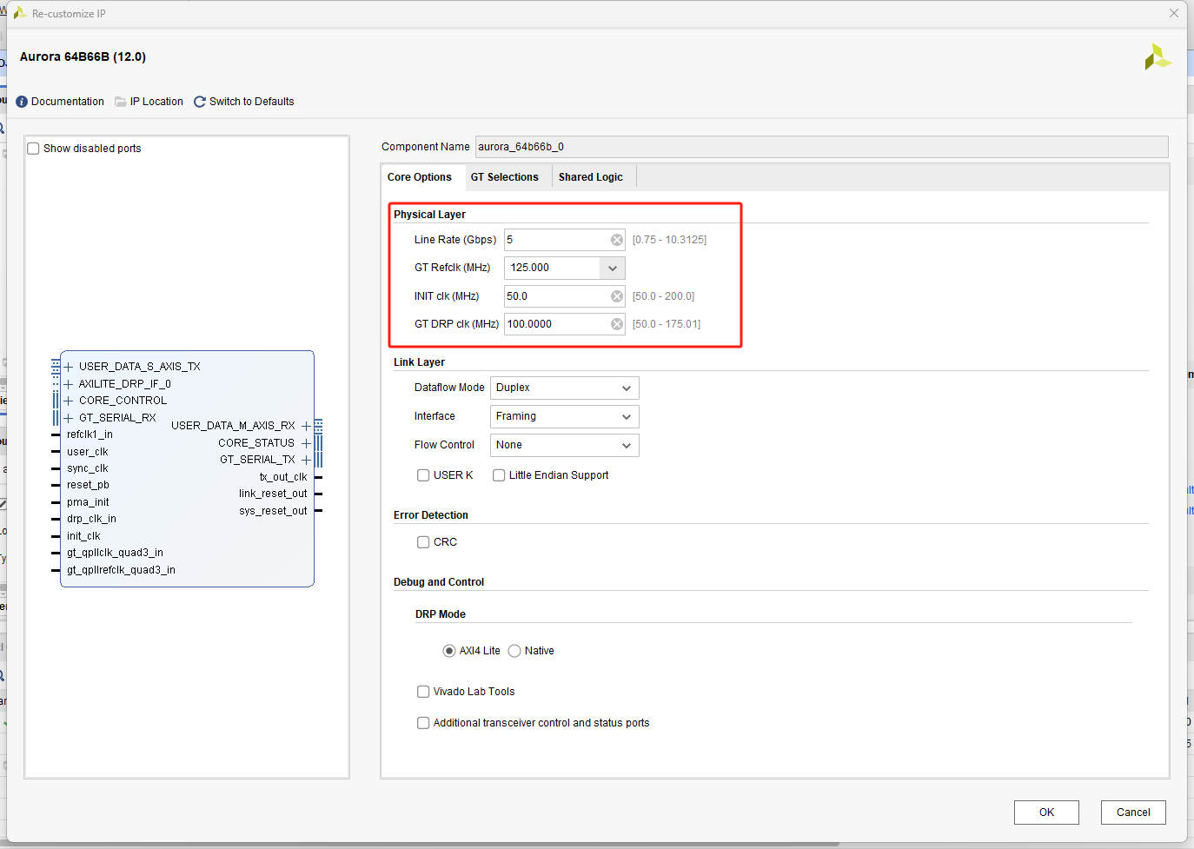Open the Interface Framing dropdown
The image size is (1194, 849).
(x=565, y=416)
